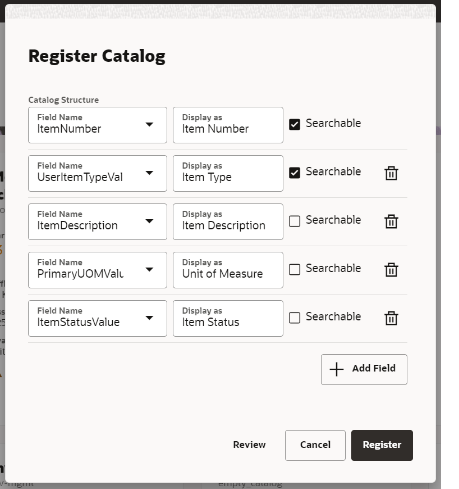
Task: Remove the Item Description row via trash icon
Action: (391, 221)
